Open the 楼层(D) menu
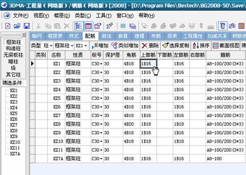246x175 pixels. pos(62,16)
